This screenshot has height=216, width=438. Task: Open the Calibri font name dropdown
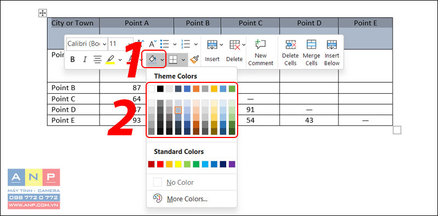[87, 44]
